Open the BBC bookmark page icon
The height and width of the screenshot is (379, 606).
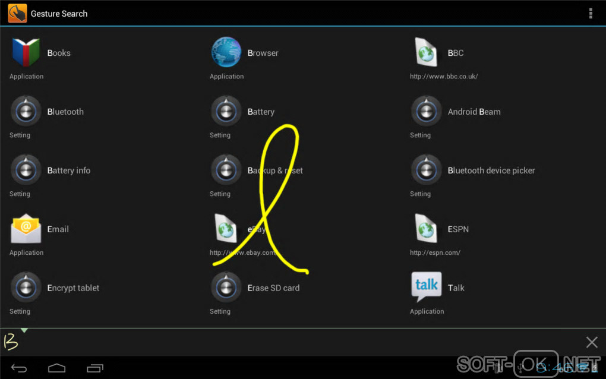click(426, 52)
